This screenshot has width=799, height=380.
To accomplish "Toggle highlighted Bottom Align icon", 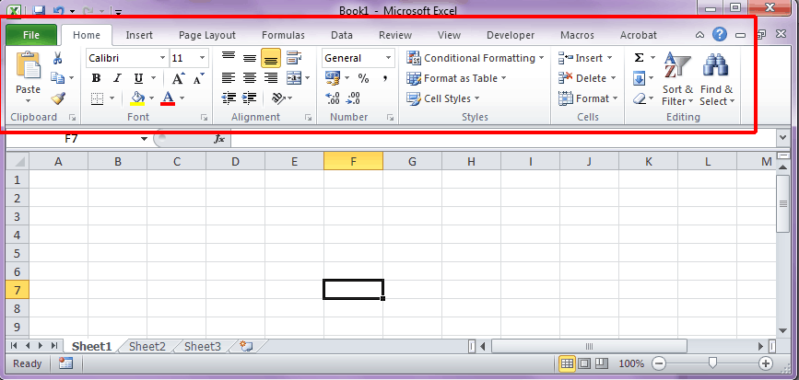I will tap(271, 58).
